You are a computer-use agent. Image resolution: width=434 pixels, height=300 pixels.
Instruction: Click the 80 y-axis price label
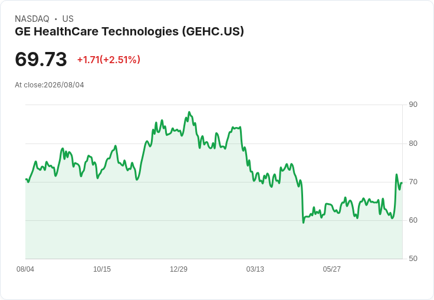coord(413,144)
